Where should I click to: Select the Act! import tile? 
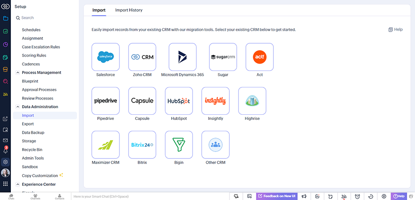[259, 57]
